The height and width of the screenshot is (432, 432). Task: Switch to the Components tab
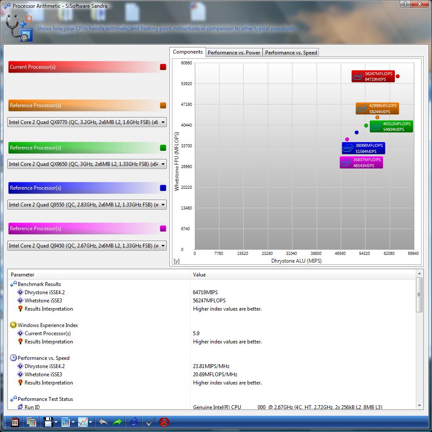[x=187, y=52]
